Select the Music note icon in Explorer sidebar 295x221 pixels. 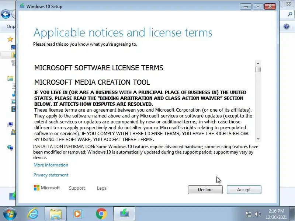point(14,94)
